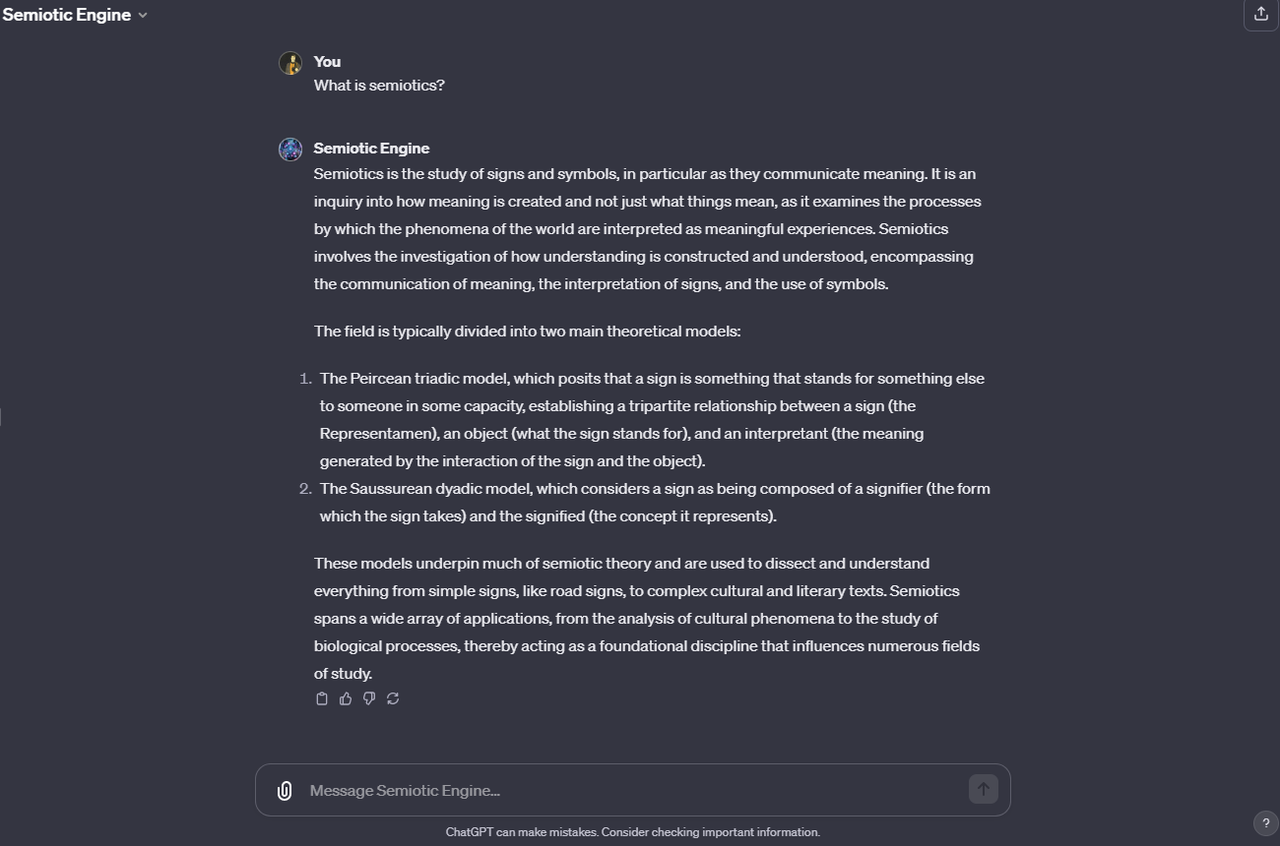Click the question What is semiotics text
This screenshot has width=1280, height=846.
pyautogui.click(x=379, y=86)
